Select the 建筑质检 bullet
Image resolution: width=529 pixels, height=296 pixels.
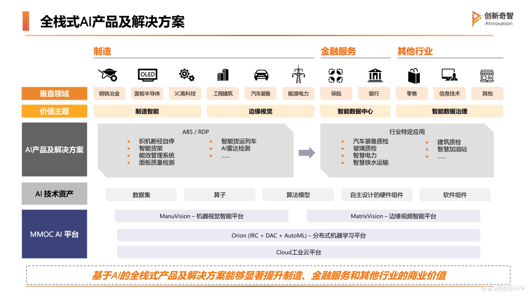point(449,142)
